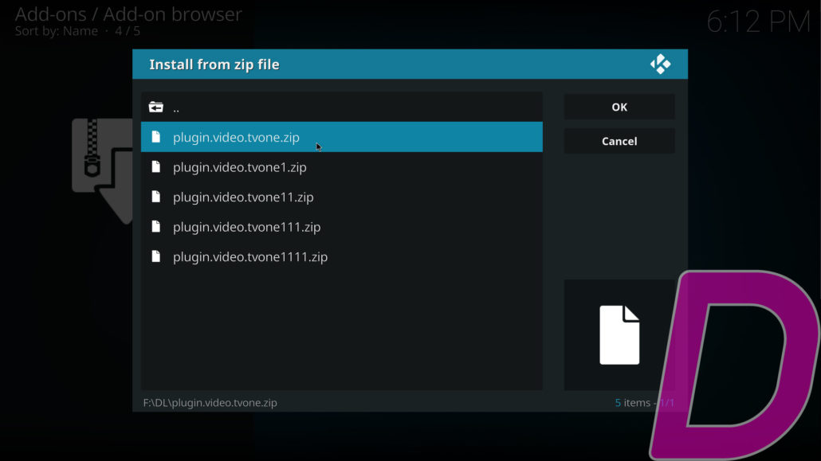The width and height of the screenshot is (821, 461).
Task: Select plugin.video.tvone111.zip file
Action: (x=341, y=227)
